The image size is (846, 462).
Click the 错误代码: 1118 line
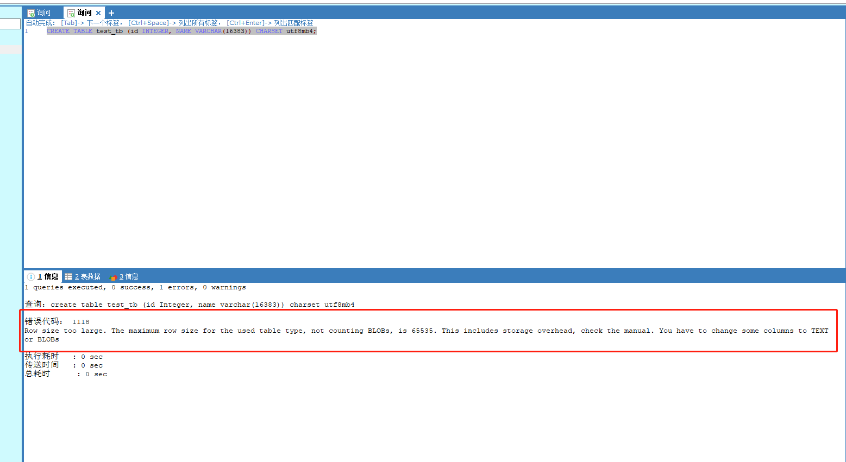(x=57, y=322)
